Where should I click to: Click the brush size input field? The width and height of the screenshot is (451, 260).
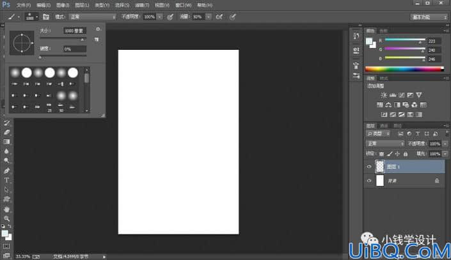[74, 31]
